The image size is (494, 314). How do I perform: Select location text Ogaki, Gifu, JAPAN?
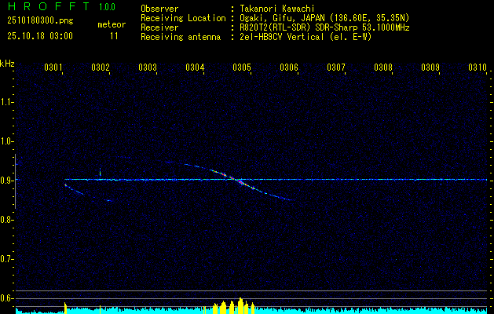pos(282,18)
